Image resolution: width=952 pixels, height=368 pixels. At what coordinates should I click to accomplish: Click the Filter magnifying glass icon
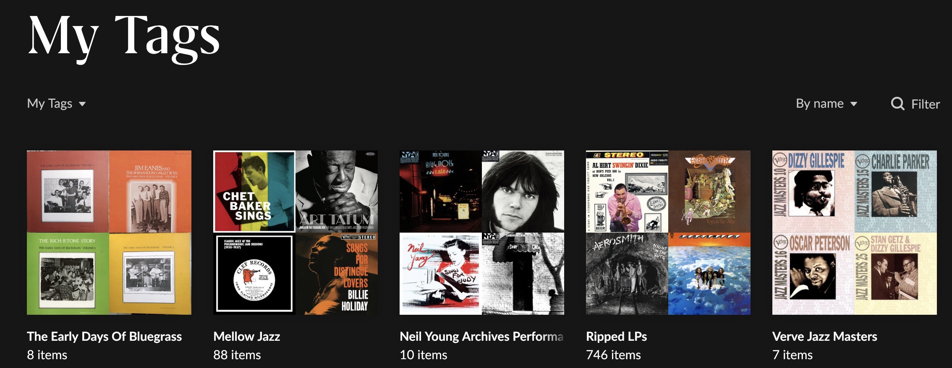coord(897,104)
